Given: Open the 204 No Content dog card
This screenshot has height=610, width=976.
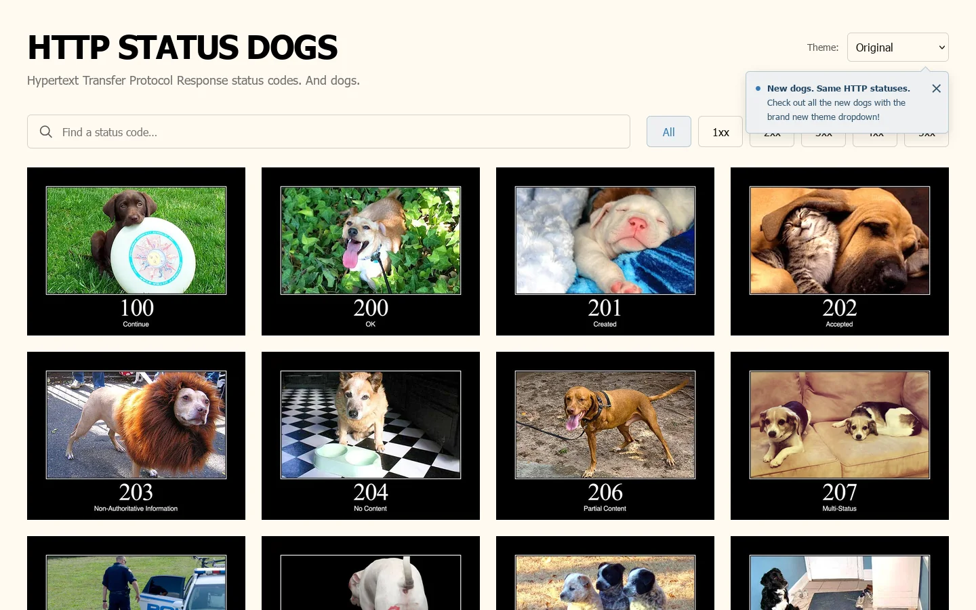Looking at the screenshot, I should [371, 436].
